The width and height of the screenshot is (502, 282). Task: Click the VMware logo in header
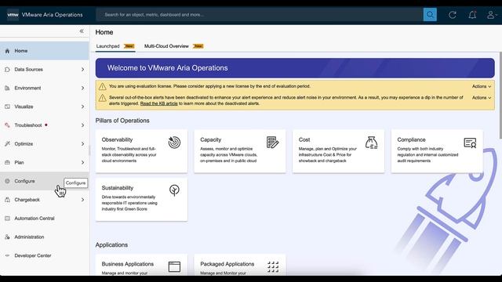[13, 15]
